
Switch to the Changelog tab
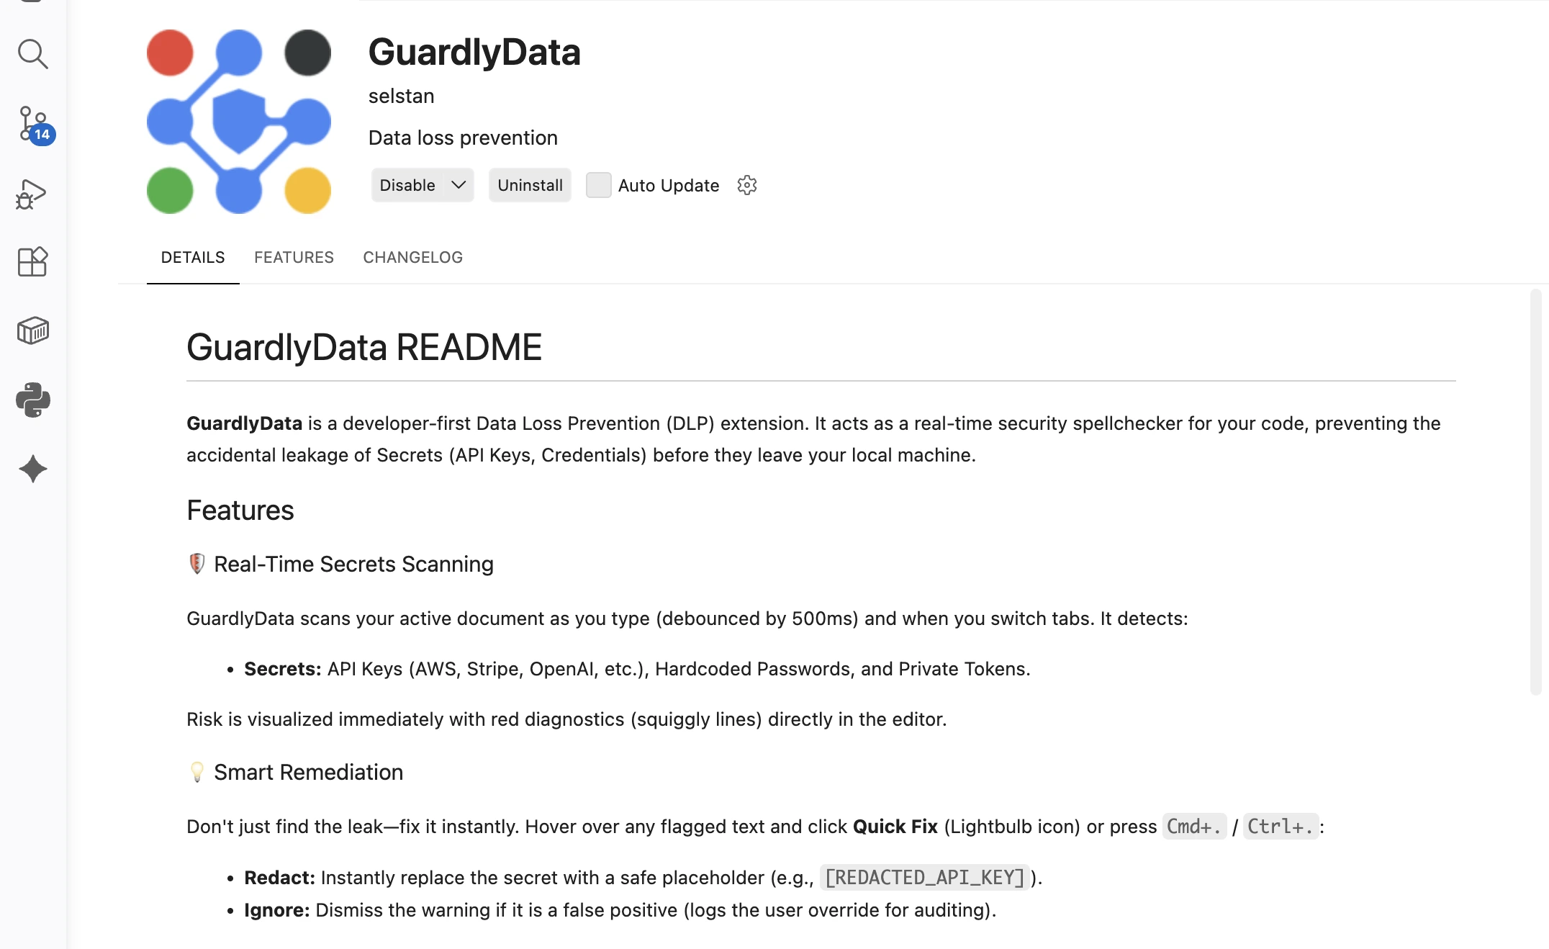point(412,257)
